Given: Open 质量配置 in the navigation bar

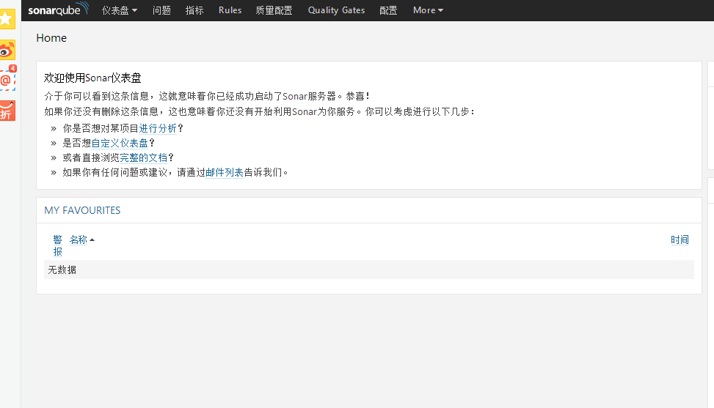Looking at the screenshot, I should [274, 10].
